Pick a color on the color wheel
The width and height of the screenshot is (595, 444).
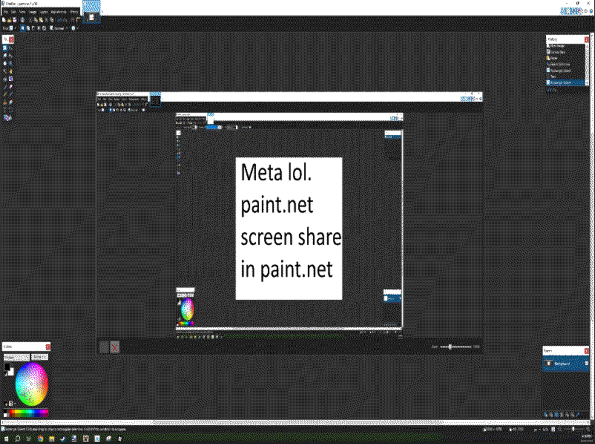(x=32, y=384)
